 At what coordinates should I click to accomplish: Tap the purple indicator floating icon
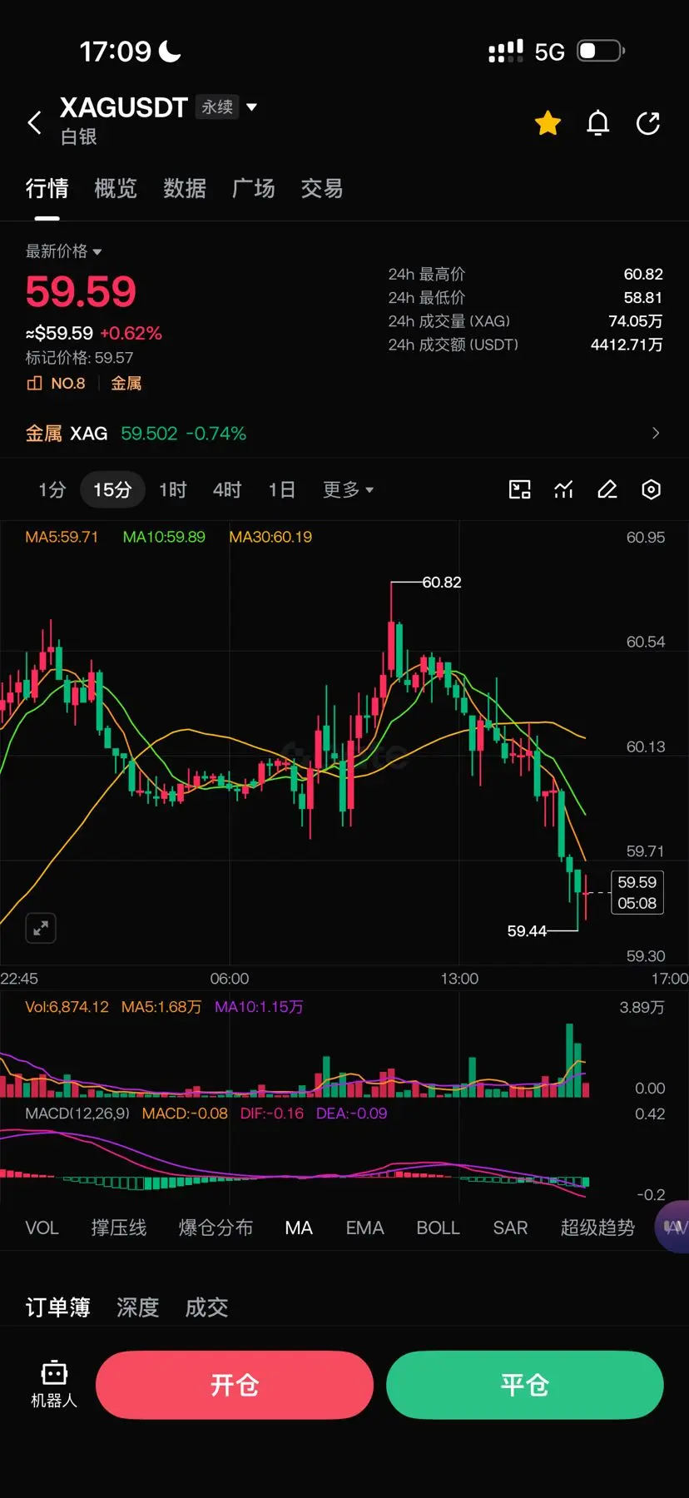click(673, 1227)
